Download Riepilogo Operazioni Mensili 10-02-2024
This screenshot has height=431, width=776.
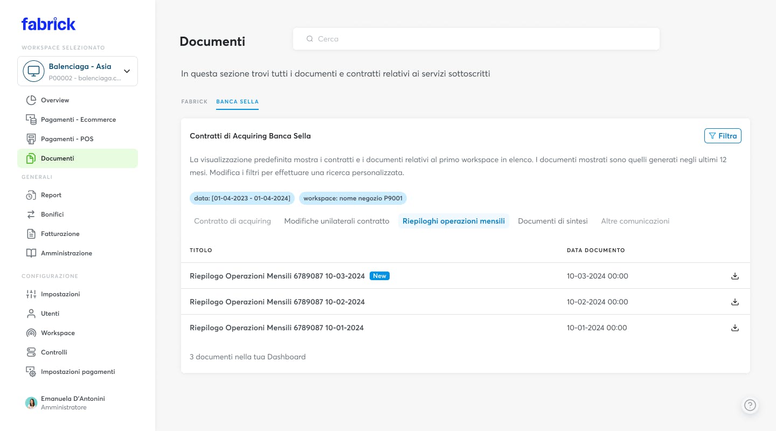click(x=735, y=302)
